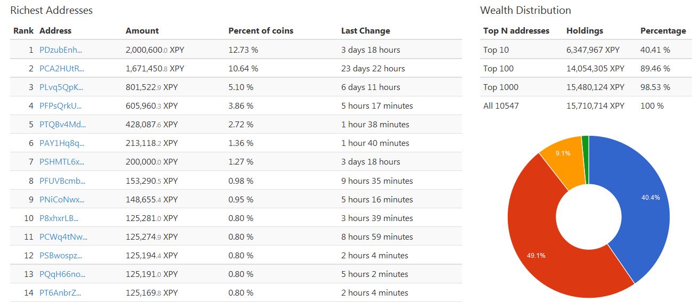Open the PFUVBcmb… address
692x302 pixels.
point(62,181)
